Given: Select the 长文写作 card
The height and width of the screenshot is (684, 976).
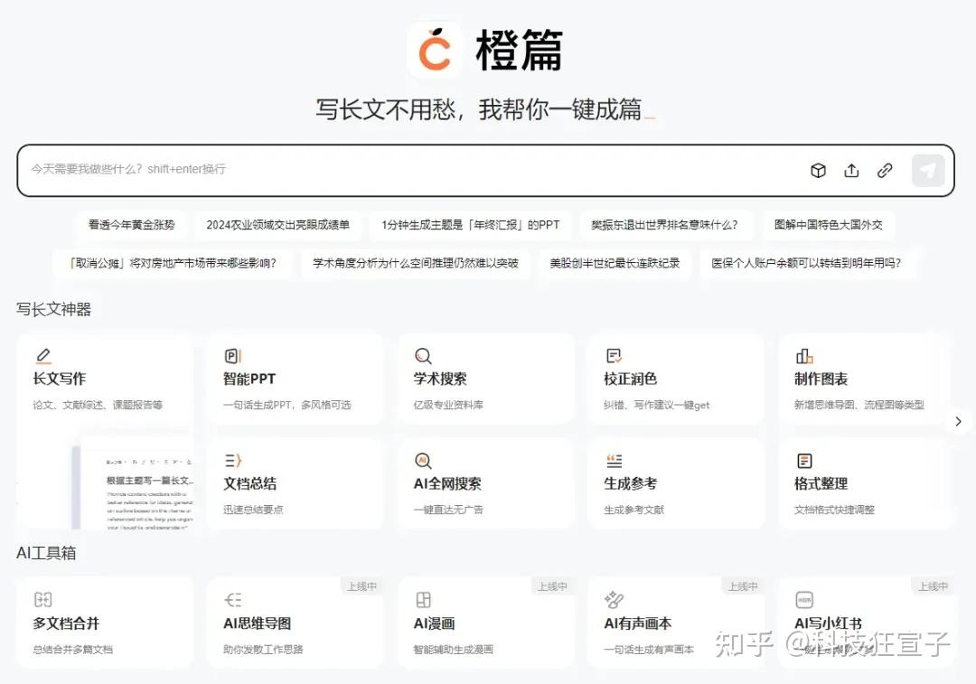Looking at the screenshot, I should coord(104,380).
